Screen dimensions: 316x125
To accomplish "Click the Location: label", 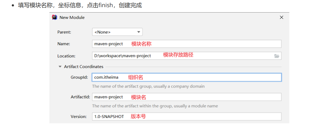I will [x=66, y=56].
